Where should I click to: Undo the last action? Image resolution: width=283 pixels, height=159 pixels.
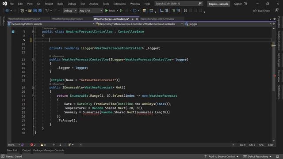coord(47,11)
